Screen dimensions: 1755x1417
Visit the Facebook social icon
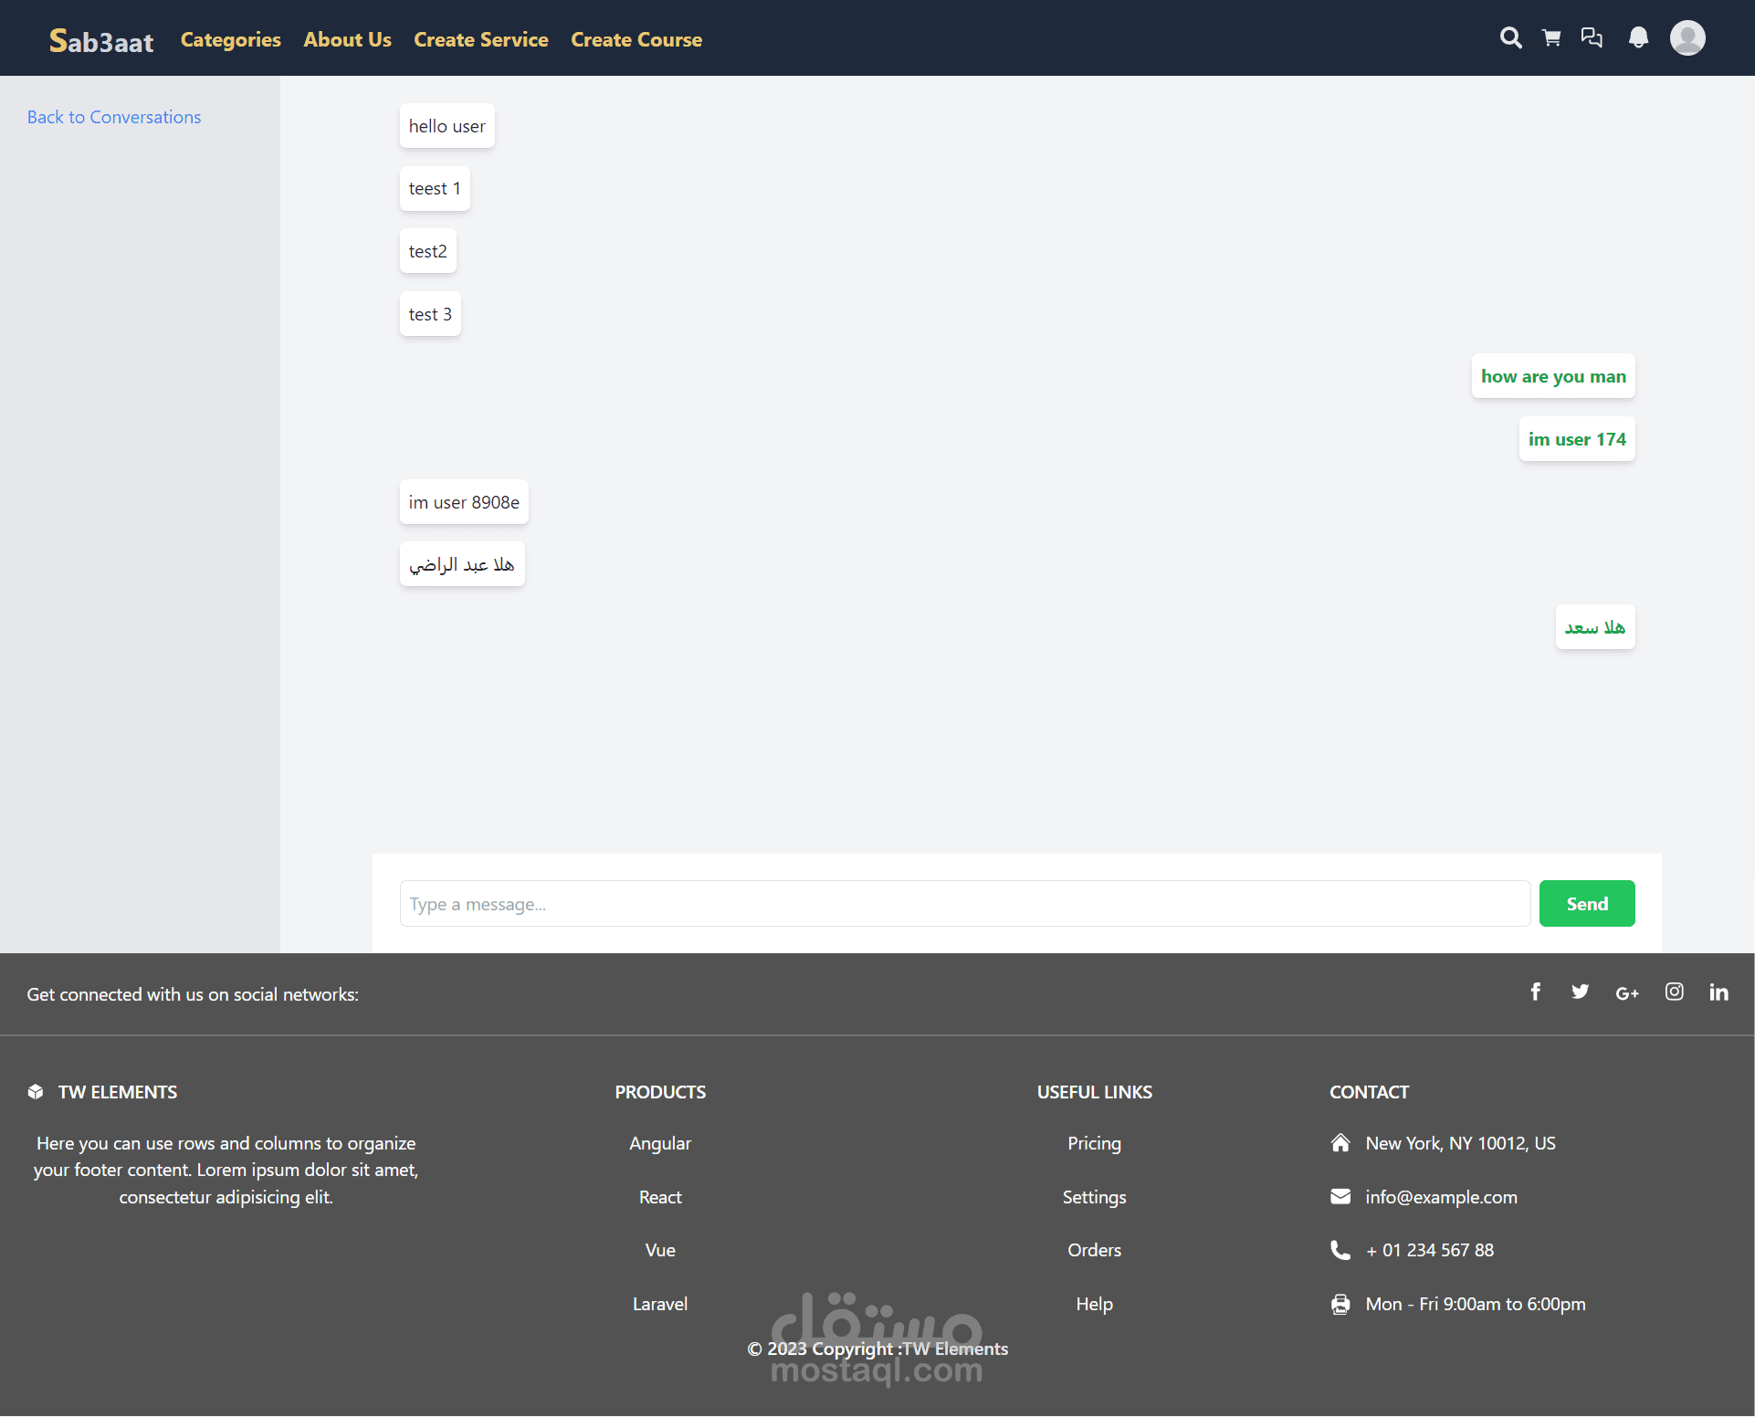coord(1536,992)
